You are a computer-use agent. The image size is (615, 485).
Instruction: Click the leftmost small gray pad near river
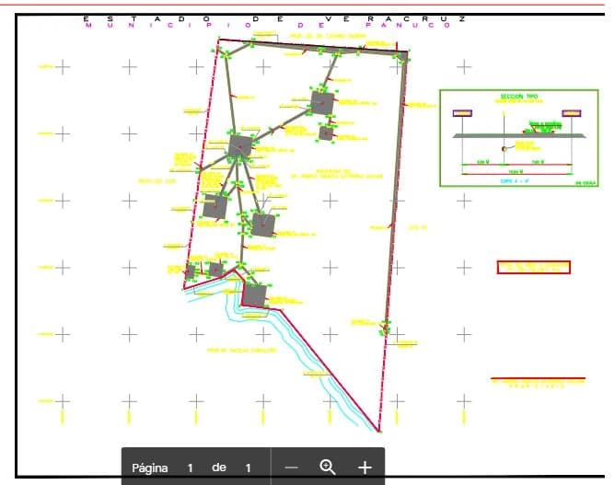tap(191, 271)
